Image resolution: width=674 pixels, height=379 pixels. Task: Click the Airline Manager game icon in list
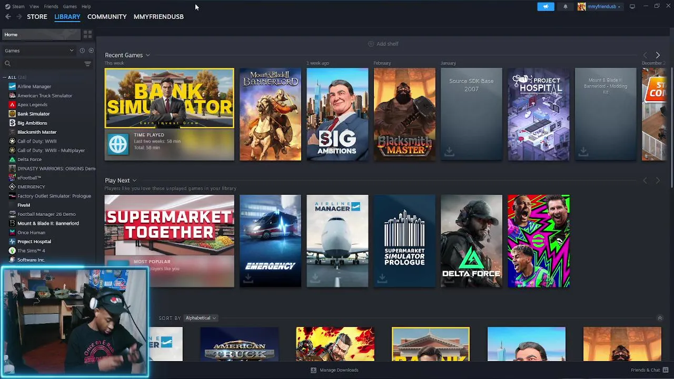[x=12, y=86]
